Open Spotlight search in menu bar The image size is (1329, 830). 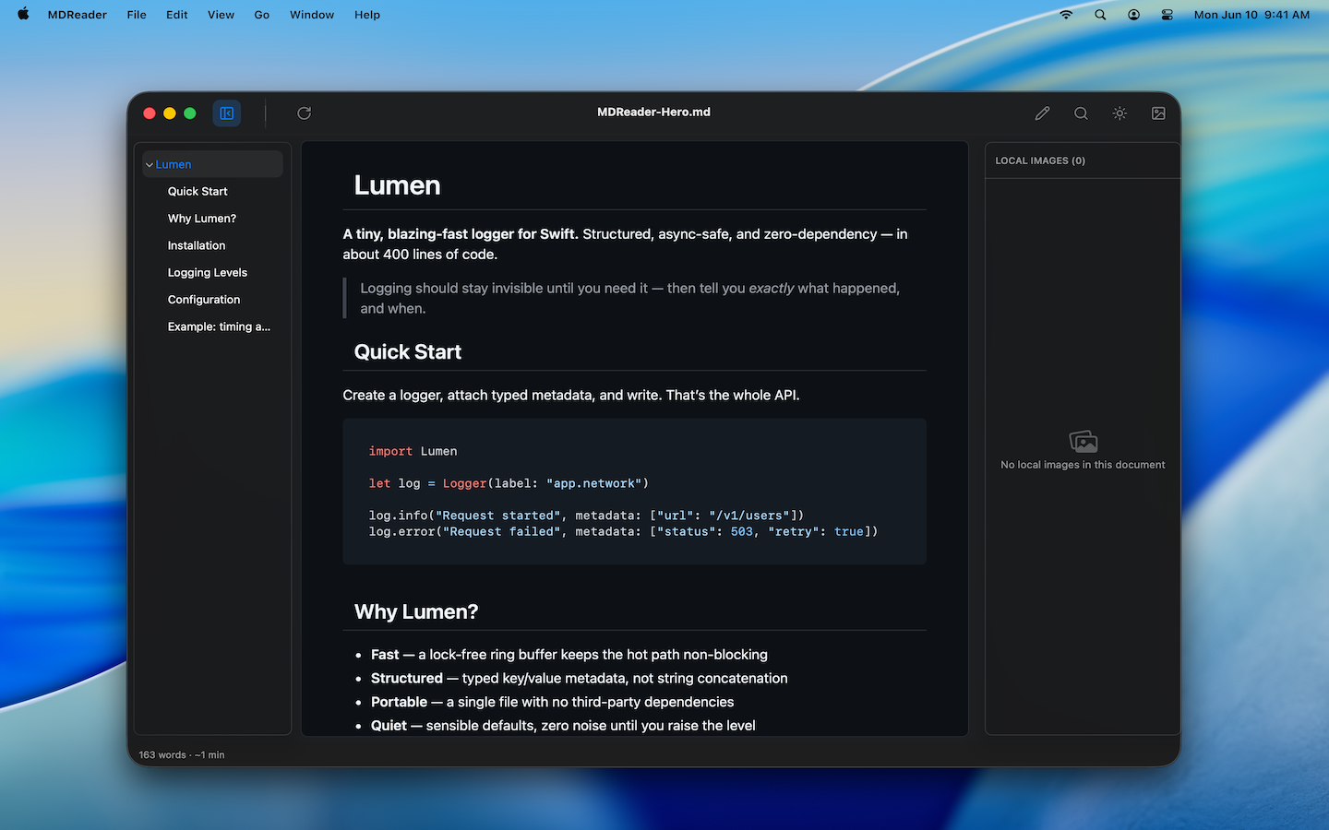click(1100, 15)
